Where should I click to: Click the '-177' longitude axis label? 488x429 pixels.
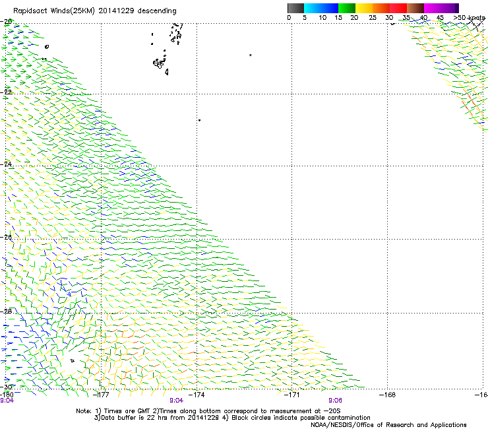pos(101,395)
